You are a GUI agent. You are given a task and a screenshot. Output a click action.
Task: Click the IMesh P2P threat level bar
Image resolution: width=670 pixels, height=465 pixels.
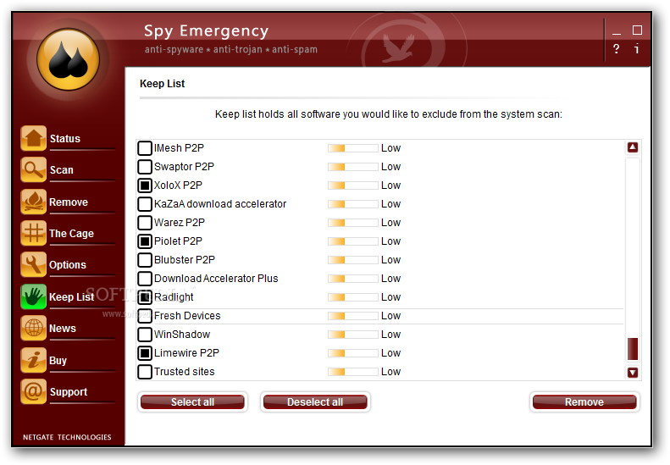click(353, 148)
